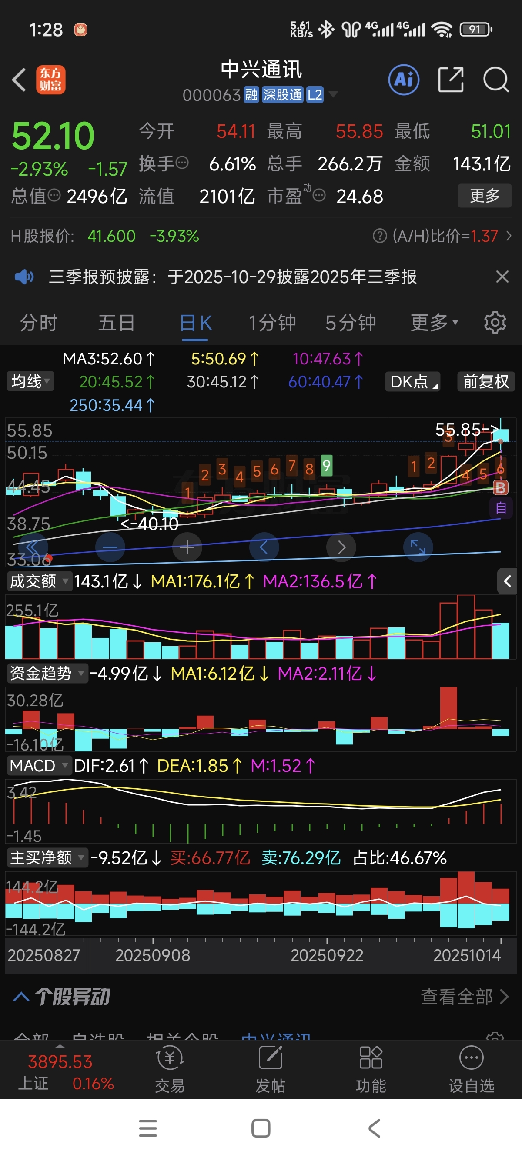Open 交易 trade icon in bottom bar
Viewport: 522px width, 1161px height.
[170, 1070]
